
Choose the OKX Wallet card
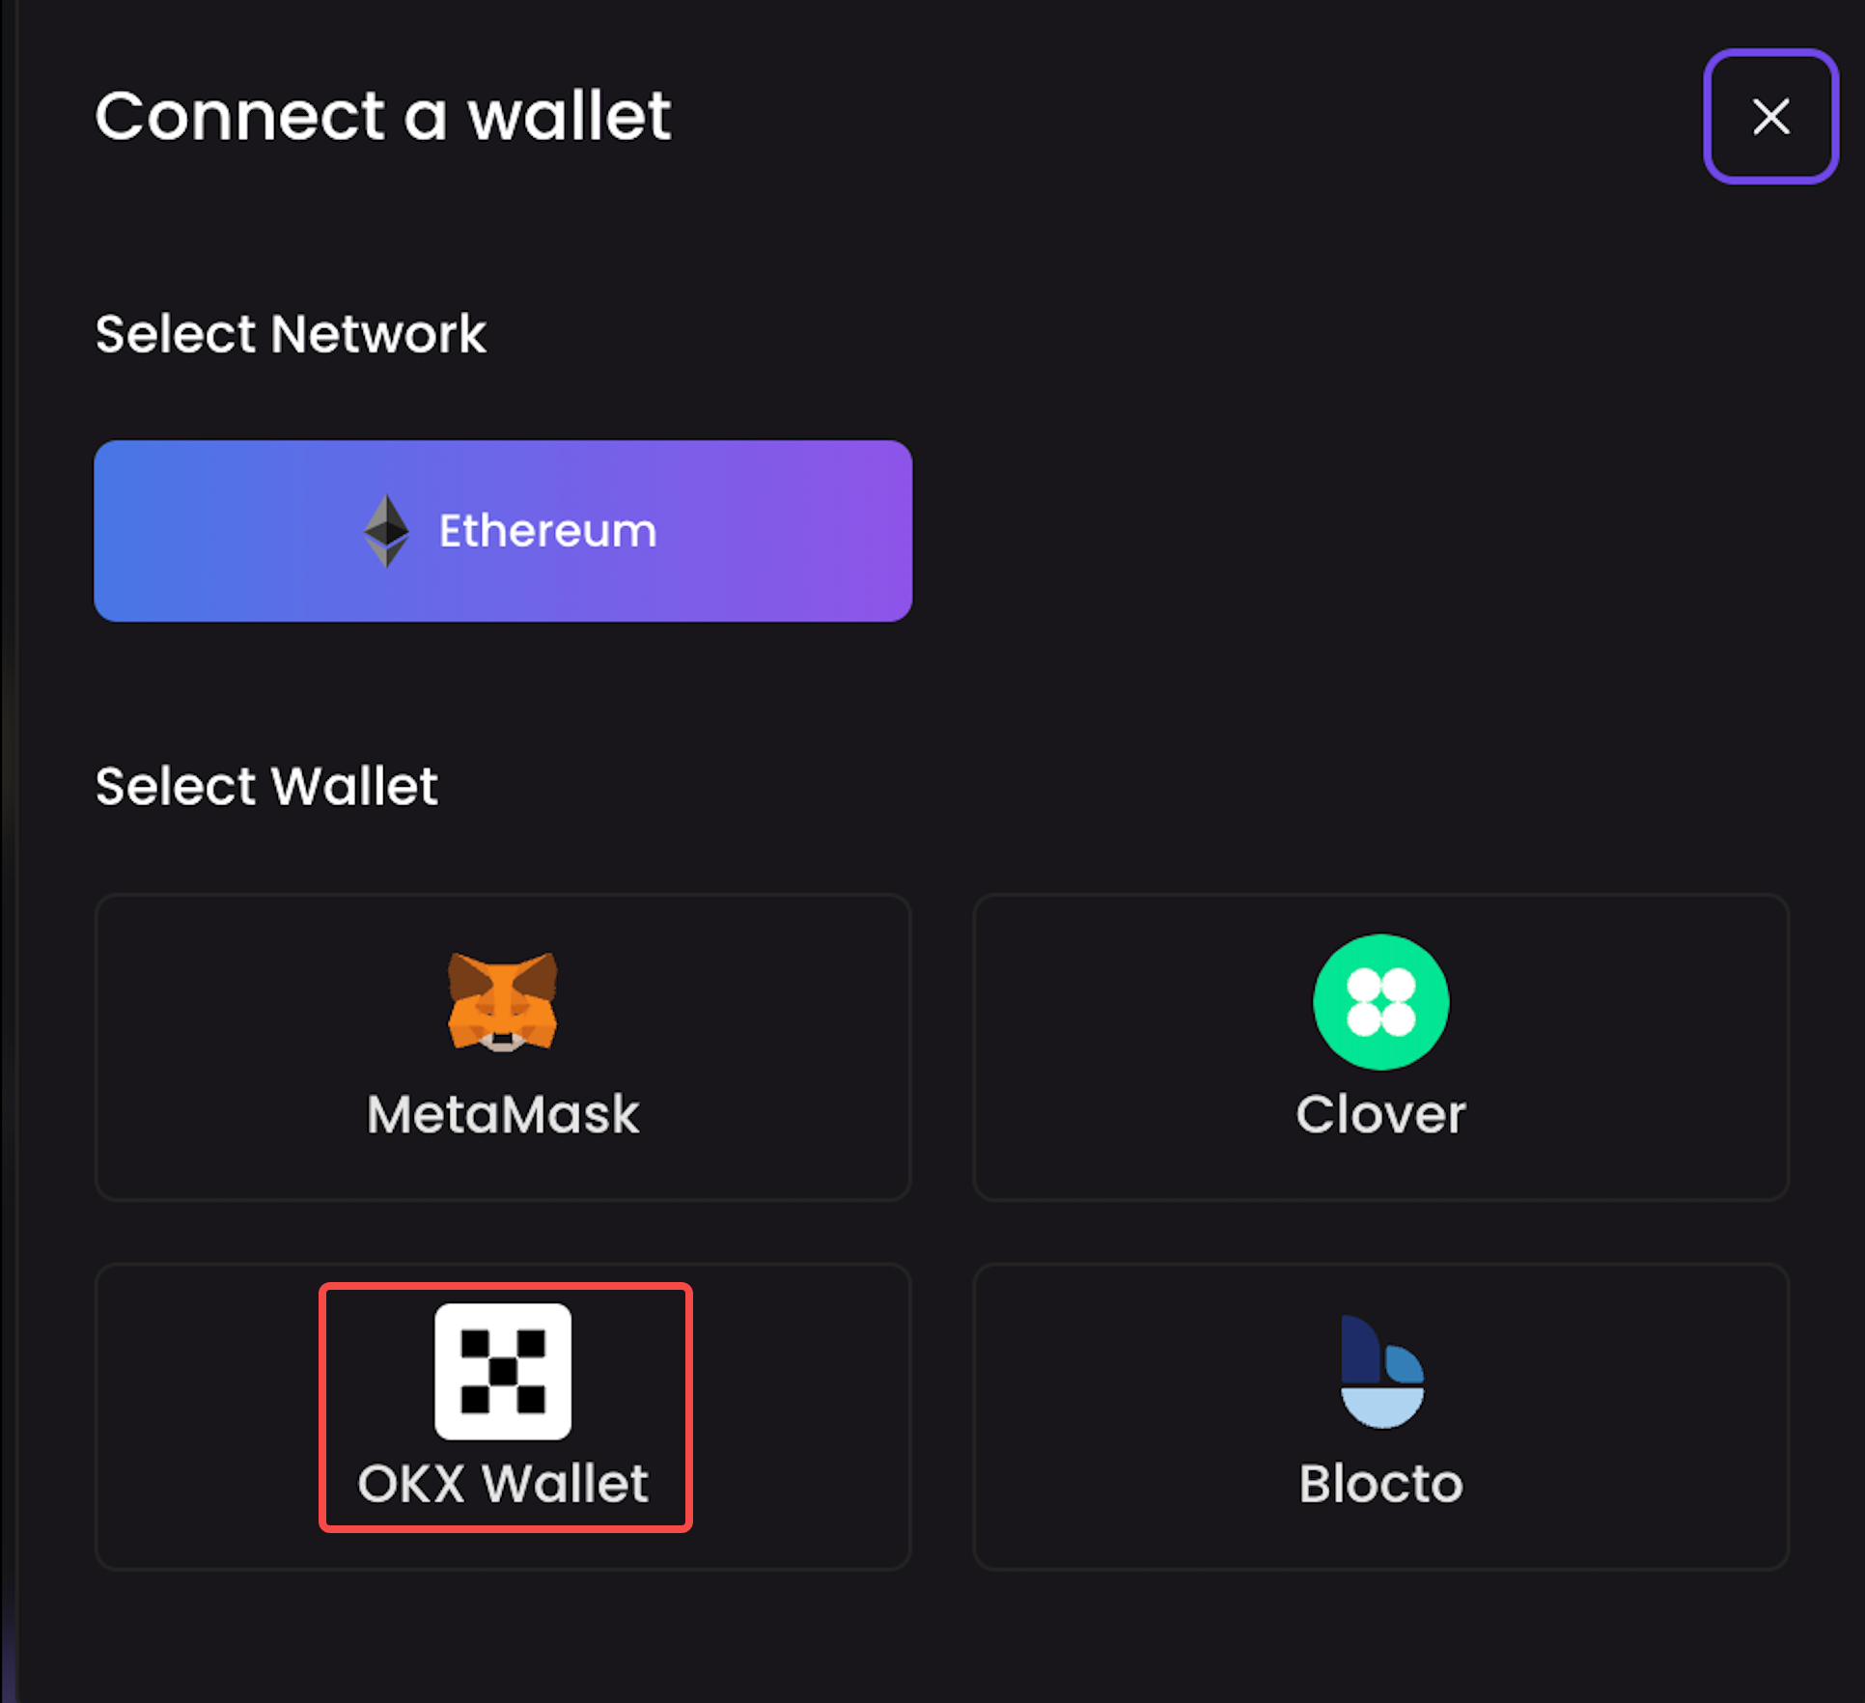tap(503, 1416)
